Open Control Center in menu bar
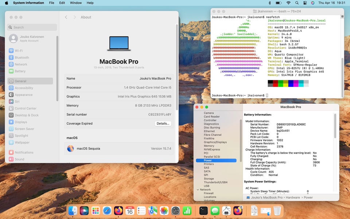Viewport: 350px width, 219px height. point(305,3)
